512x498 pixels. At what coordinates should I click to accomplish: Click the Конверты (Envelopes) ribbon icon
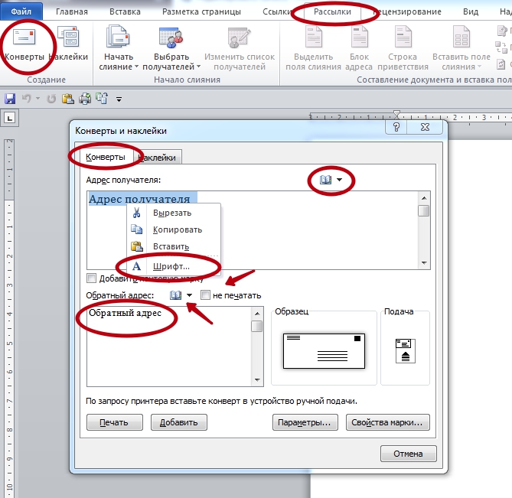[24, 43]
